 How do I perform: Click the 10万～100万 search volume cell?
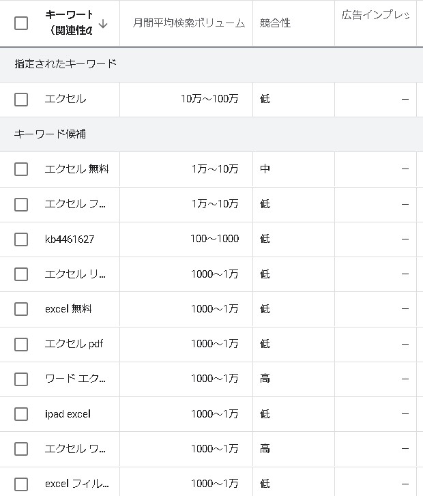pos(209,100)
